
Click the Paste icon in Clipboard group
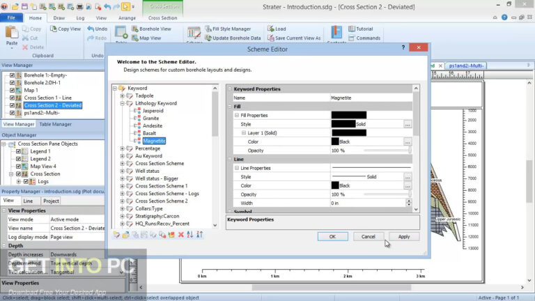pyautogui.click(x=12, y=33)
